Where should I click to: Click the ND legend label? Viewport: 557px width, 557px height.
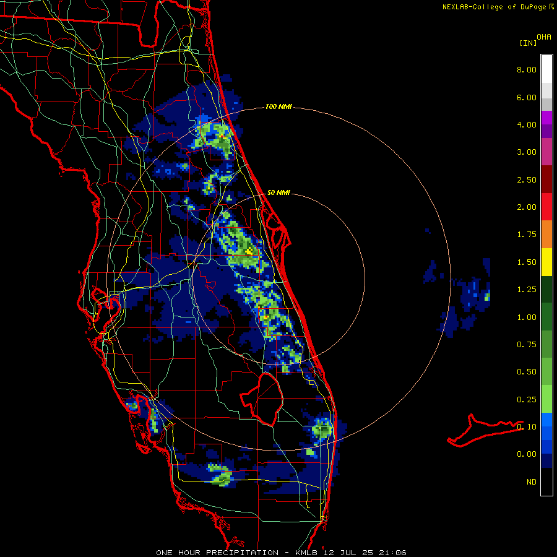tap(532, 482)
